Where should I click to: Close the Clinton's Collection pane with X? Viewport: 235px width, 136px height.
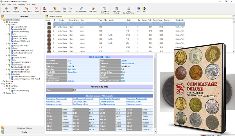[234, 16]
